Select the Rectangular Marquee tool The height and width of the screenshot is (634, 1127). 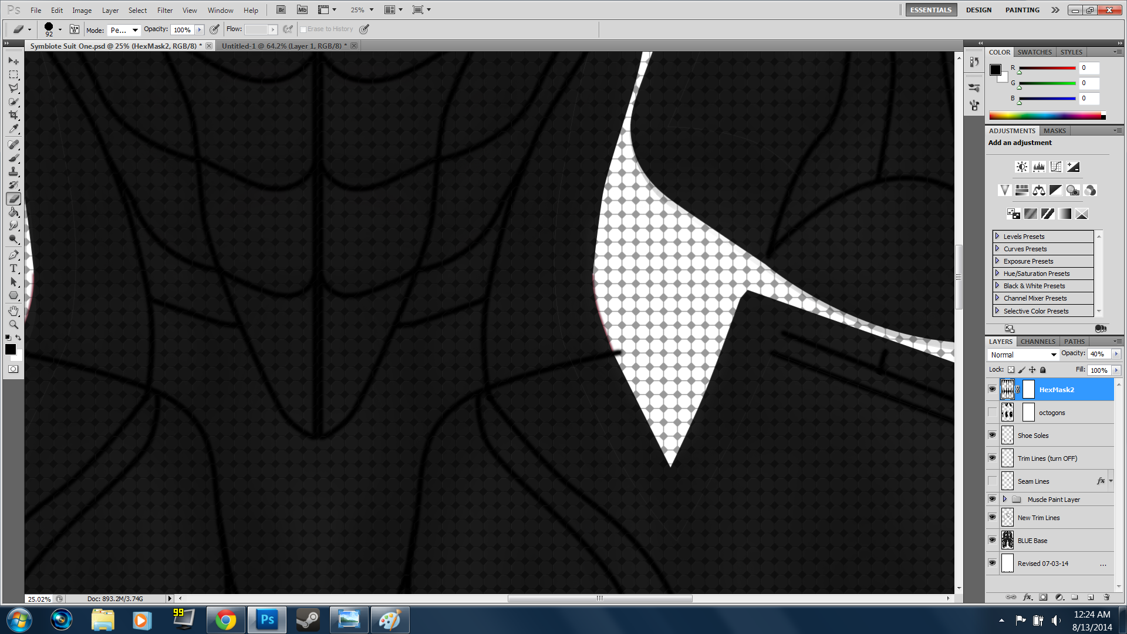point(14,75)
